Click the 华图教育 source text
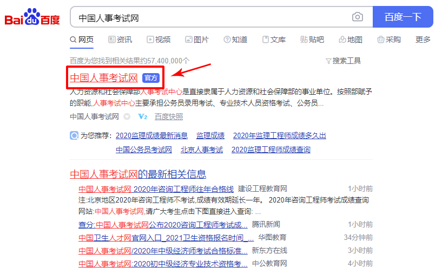 point(272,237)
